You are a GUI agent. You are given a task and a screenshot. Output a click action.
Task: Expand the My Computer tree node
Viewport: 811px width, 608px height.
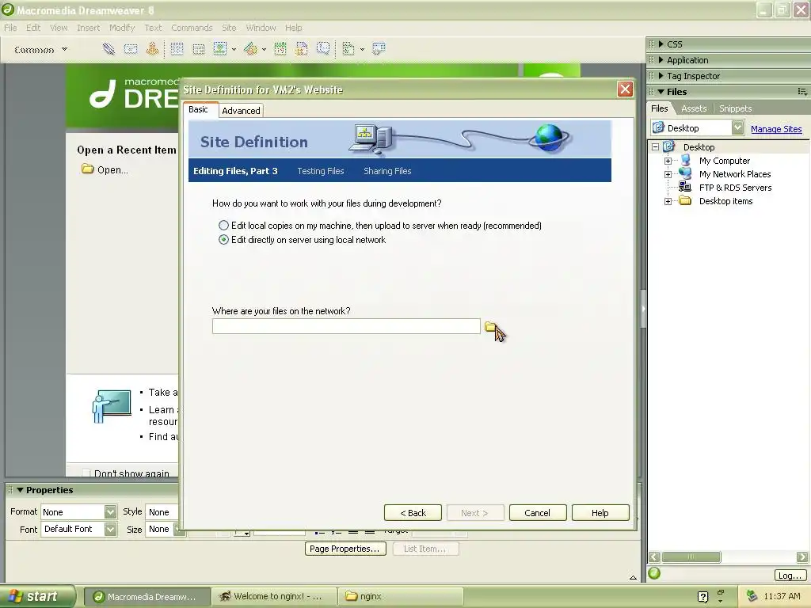click(668, 161)
